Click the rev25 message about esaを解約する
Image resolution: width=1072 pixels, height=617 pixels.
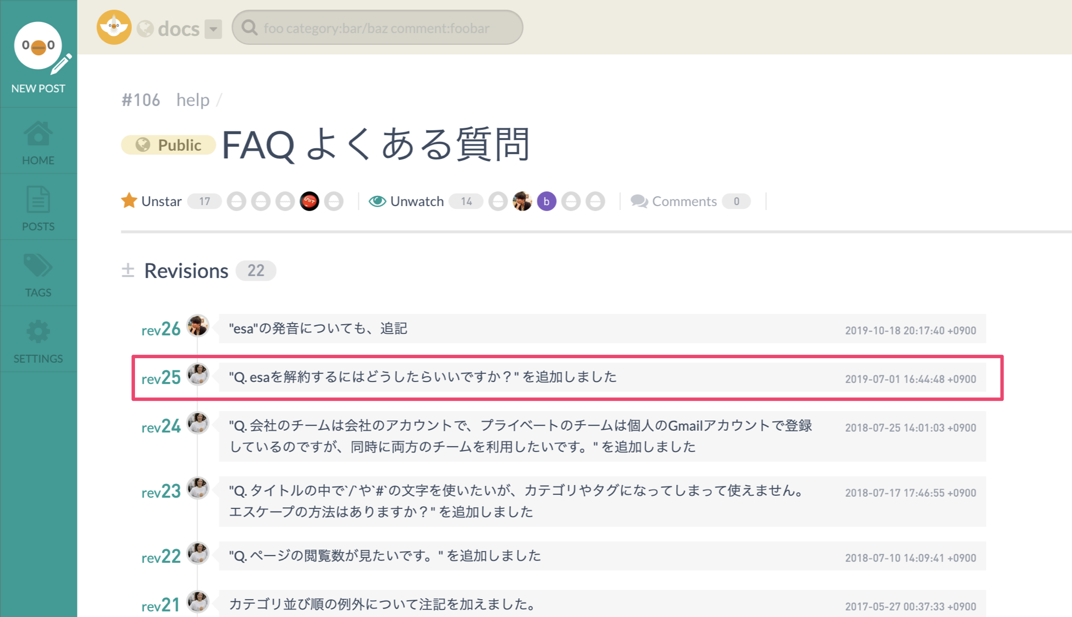(x=423, y=377)
